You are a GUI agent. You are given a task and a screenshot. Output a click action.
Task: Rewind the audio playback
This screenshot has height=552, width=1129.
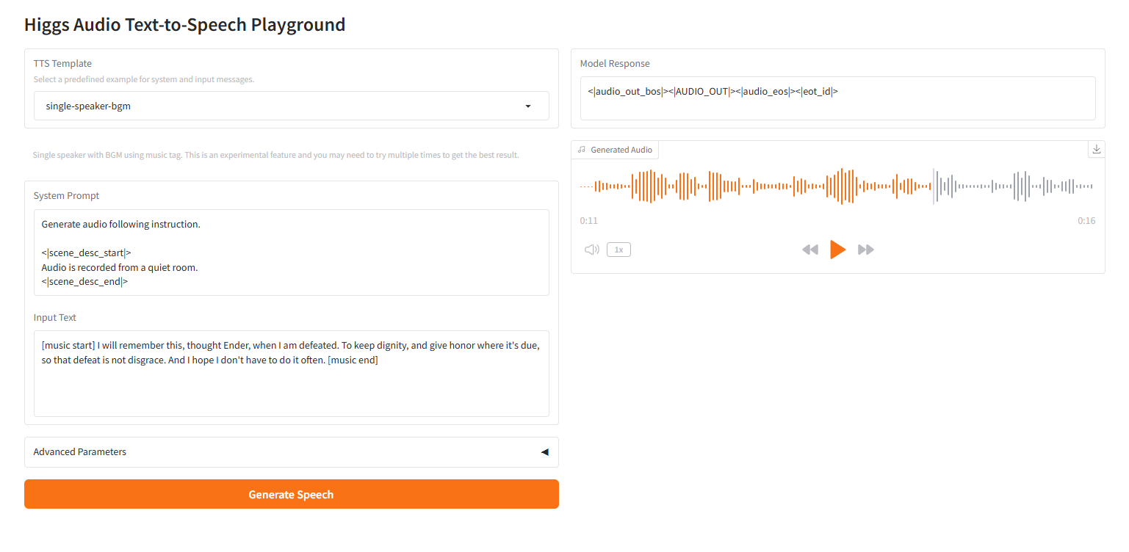click(x=809, y=250)
